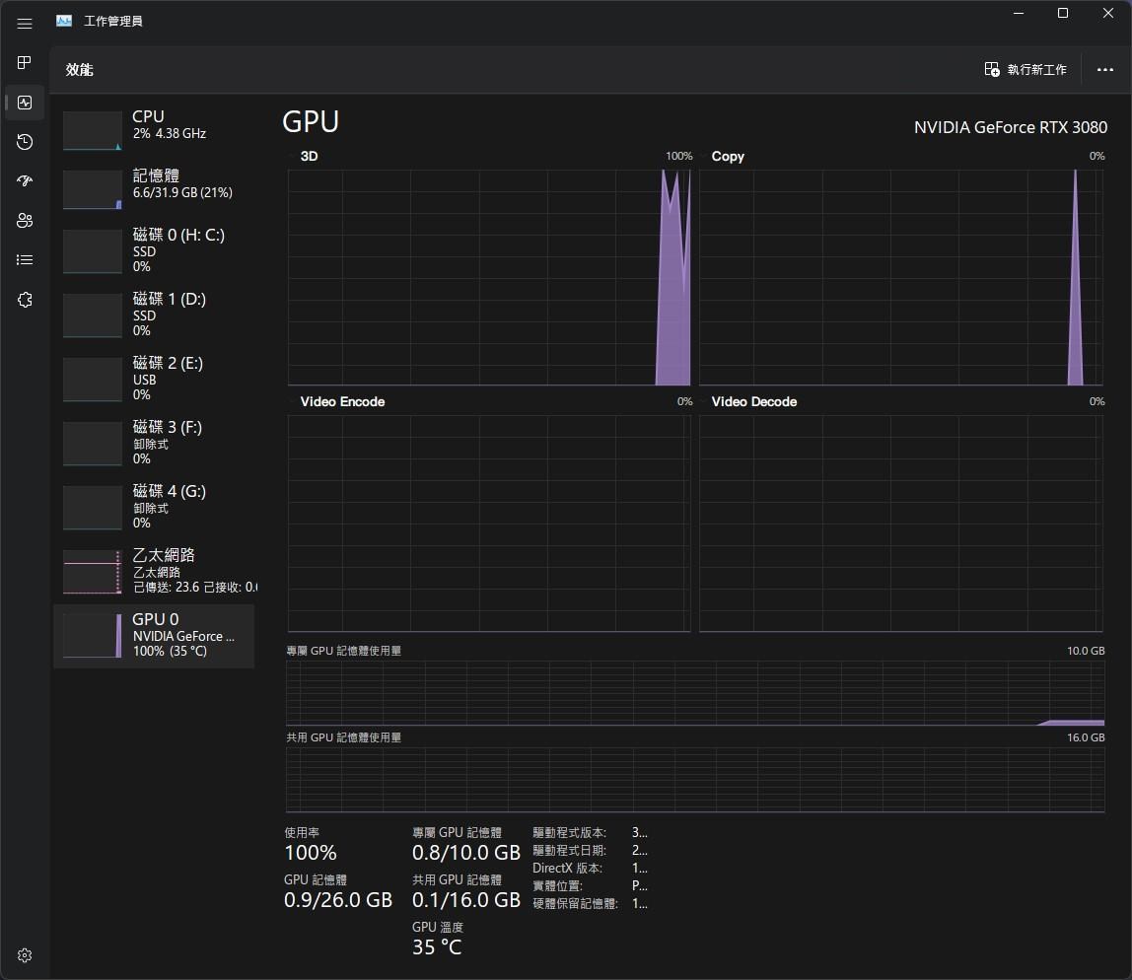Click the Video Encode graph
Image resolution: width=1132 pixels, height=980 pixels.
[x=488, y=523]
